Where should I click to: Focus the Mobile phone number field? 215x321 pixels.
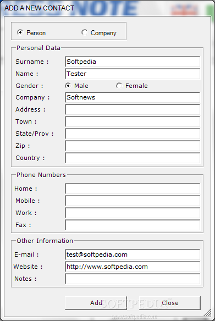[133, 201]
